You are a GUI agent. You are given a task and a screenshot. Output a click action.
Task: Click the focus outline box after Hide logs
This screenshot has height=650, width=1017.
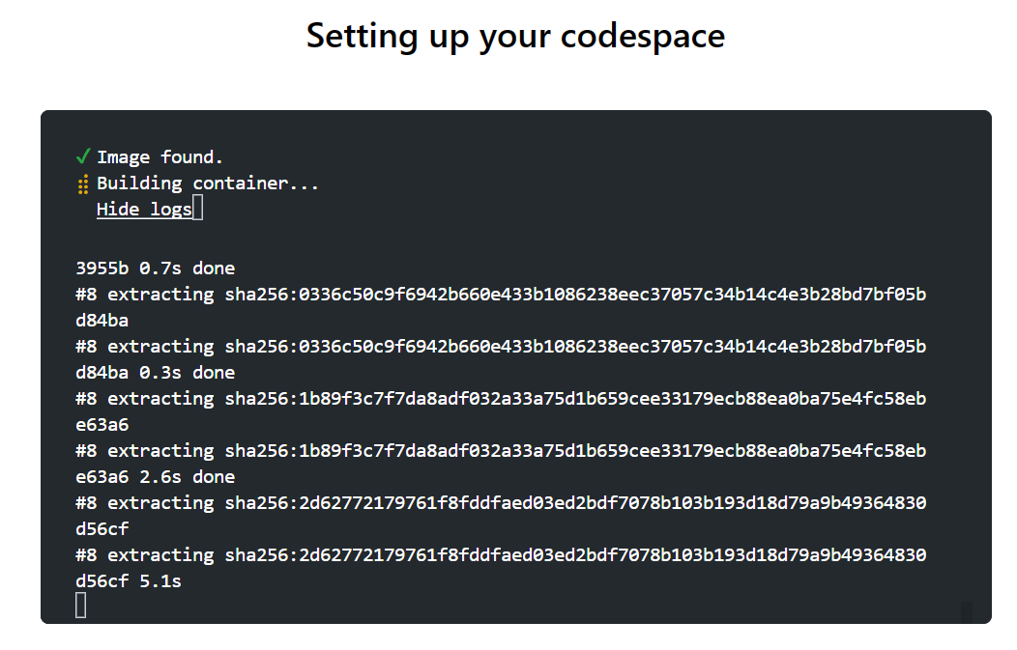pos(198,209)
